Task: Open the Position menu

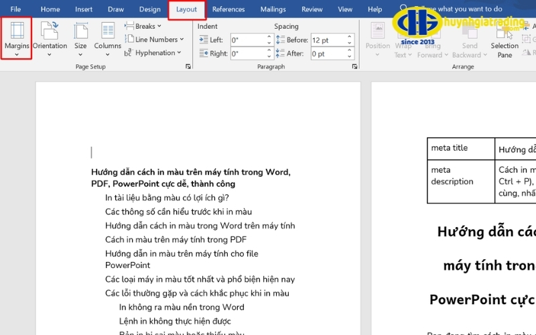Action: 377,40
